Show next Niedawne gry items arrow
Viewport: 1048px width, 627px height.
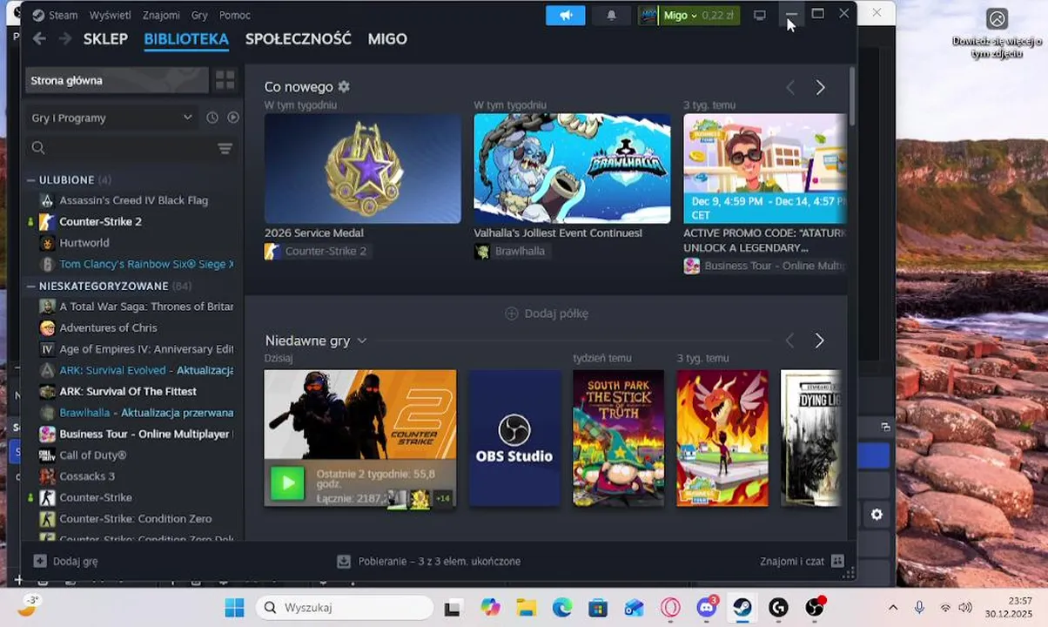pos(819,340)
